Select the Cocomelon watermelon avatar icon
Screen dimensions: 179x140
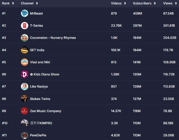[24, 38]
